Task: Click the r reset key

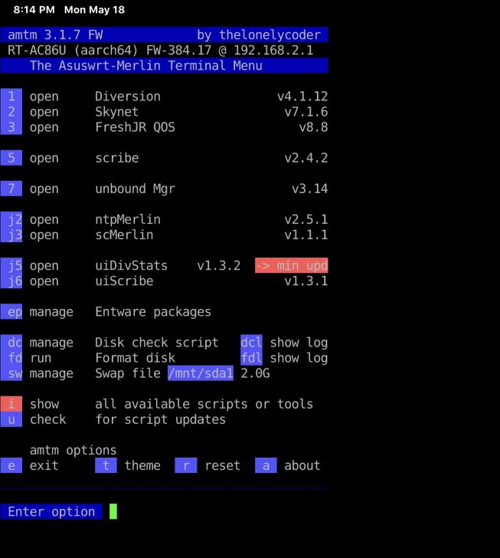Action: (186, 465)
